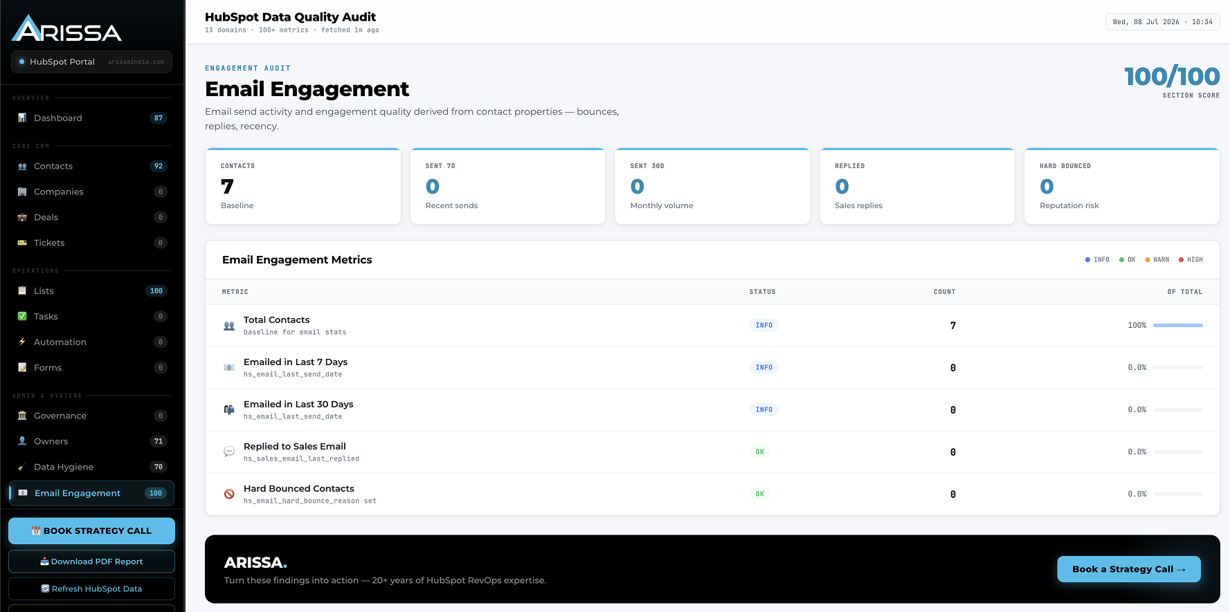Screen dimensions: 1230x612
Task: Click the ARISSA logo in the sidebar
Action: (66, 28)
